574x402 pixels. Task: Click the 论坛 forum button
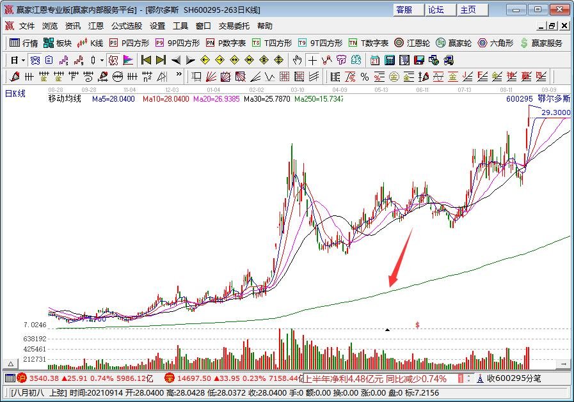click(441, 10)
